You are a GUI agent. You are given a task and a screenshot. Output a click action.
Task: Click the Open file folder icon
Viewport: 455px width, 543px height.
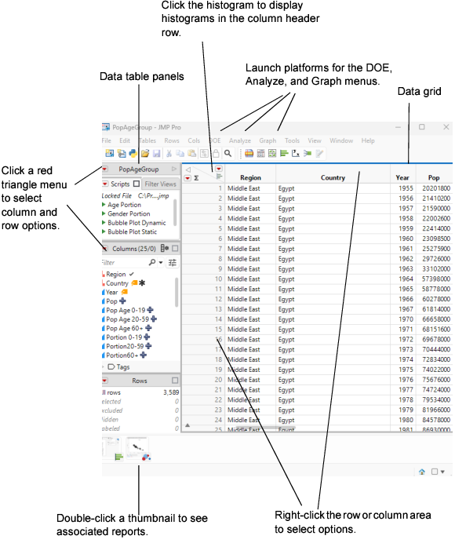(x=145, y=154)
